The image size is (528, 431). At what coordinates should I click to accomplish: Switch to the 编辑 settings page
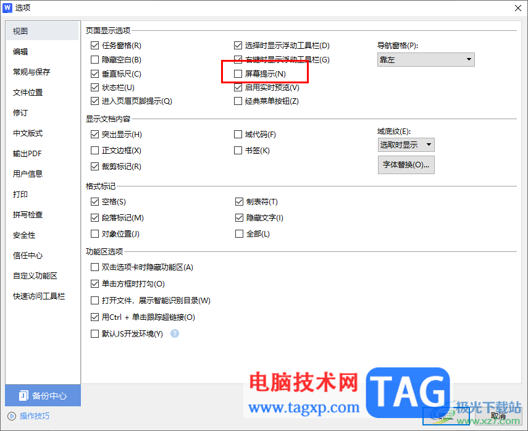tap(42, 51)
